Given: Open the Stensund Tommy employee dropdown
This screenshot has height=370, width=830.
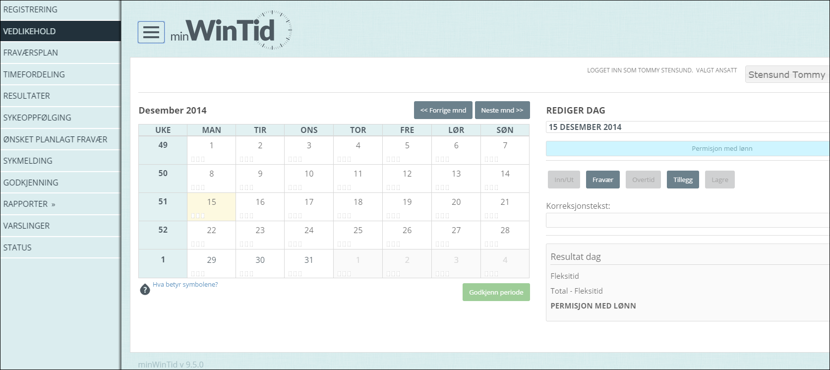Looking at the screenshot, I should 787,74.
